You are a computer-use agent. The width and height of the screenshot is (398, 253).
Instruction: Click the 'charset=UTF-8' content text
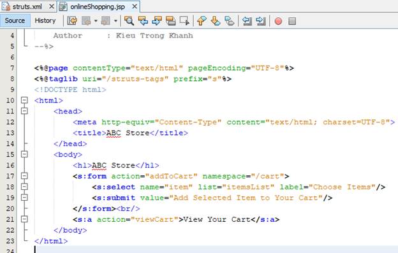point(354,122)
